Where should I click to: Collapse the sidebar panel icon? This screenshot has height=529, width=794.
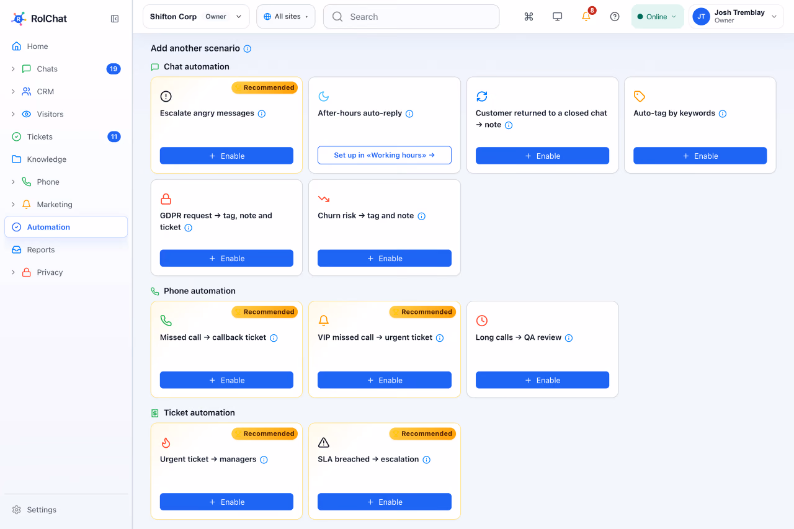click(x=115, y=19)
